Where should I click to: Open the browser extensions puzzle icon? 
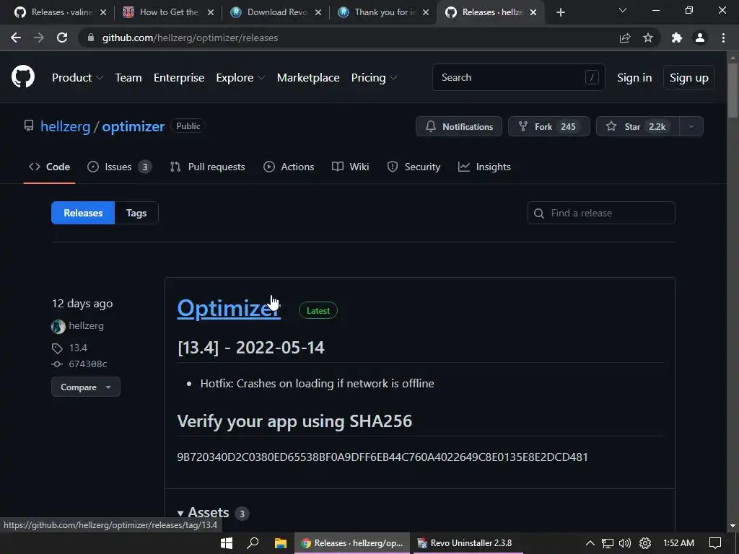677,38
